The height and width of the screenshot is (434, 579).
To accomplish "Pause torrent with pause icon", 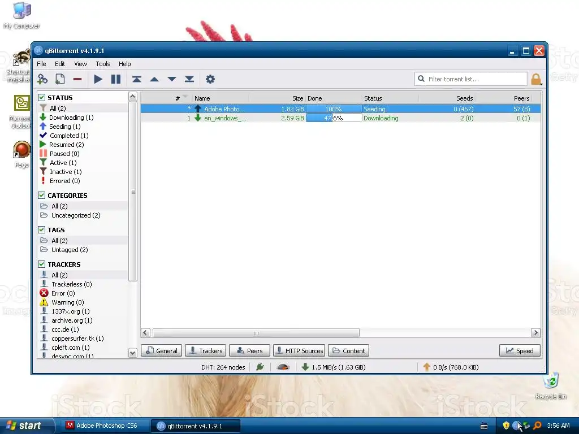I will [x=115, y=79].
